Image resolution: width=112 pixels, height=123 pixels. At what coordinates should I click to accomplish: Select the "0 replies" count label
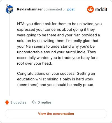[x=45, y=102]
